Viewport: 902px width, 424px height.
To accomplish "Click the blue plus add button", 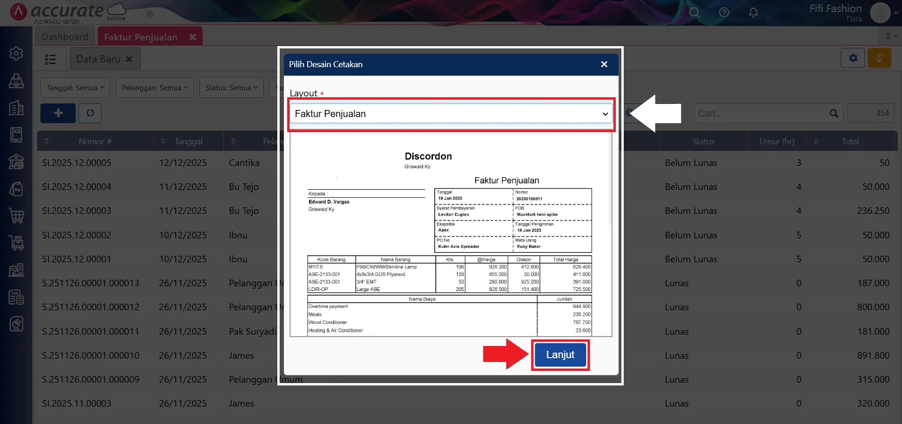I will (58, 113).
